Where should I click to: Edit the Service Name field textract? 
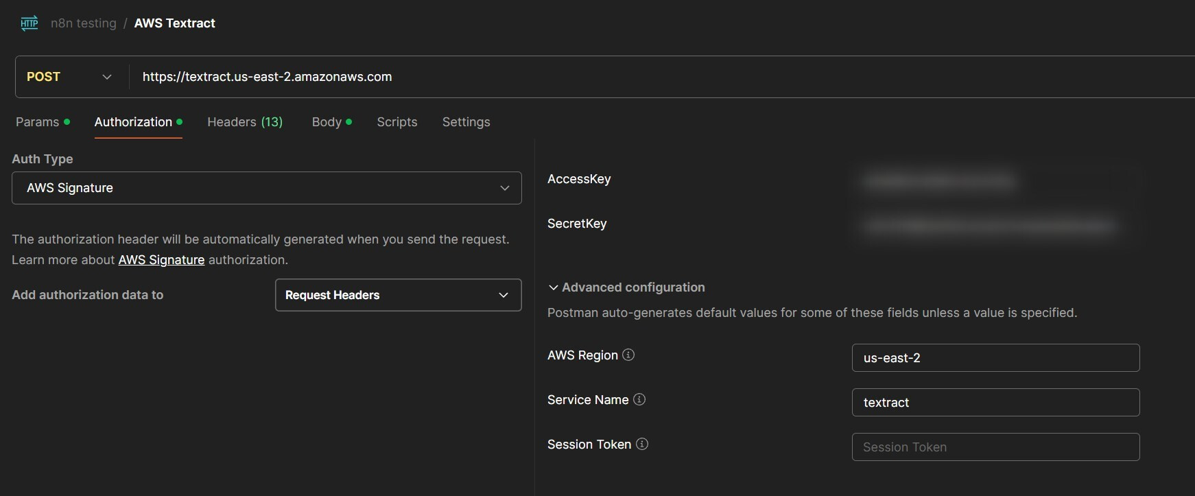coord(996,403)
